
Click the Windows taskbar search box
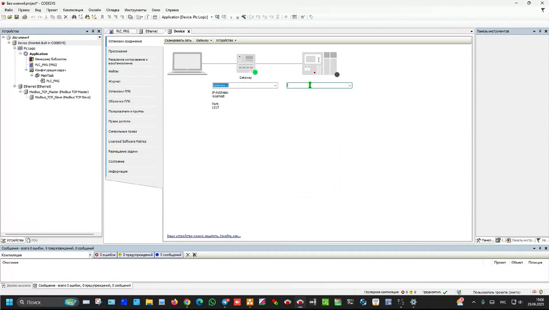coord(48,302)
